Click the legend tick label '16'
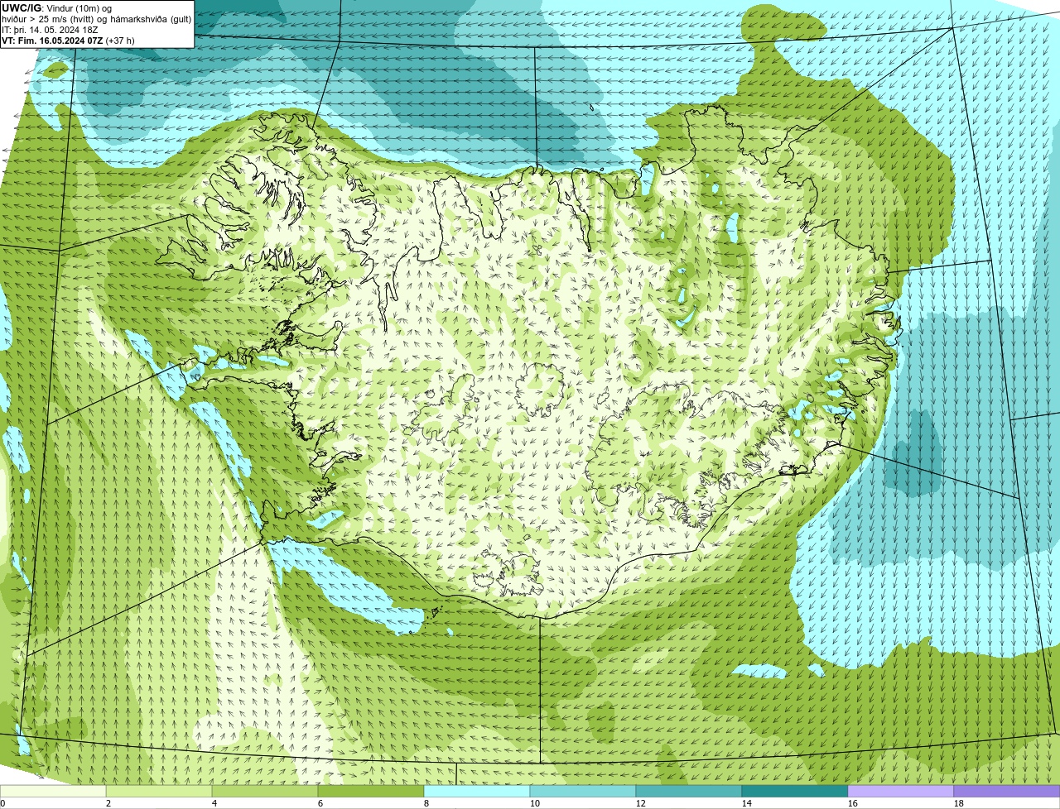1060x809 pixels. [853, 803]
